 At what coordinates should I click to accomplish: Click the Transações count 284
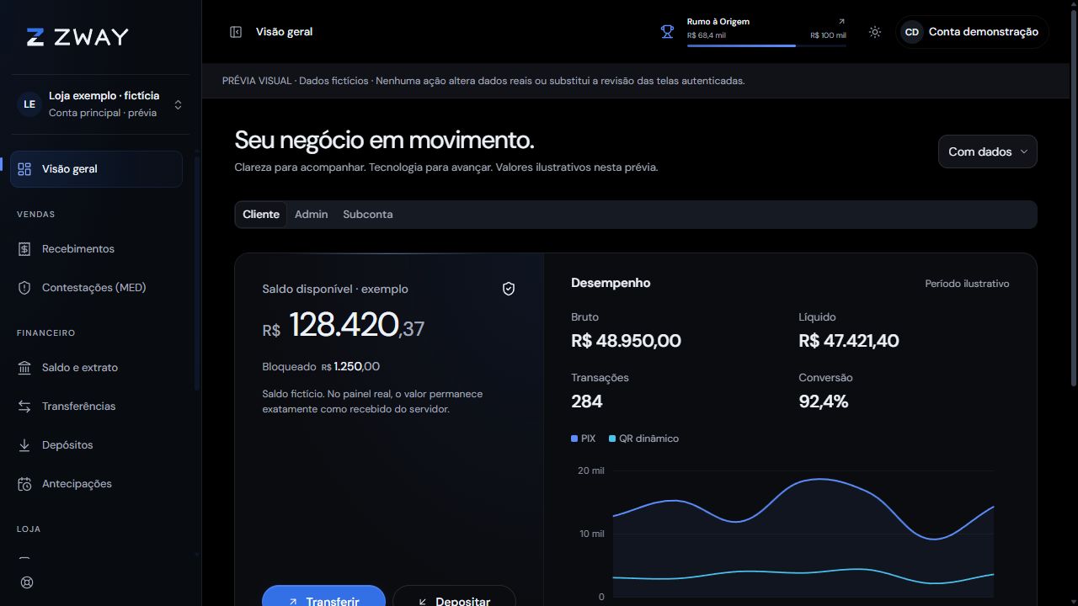coord(587,401)
